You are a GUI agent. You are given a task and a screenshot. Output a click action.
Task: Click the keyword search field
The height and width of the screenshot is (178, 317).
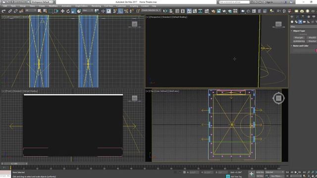point(234,2)
